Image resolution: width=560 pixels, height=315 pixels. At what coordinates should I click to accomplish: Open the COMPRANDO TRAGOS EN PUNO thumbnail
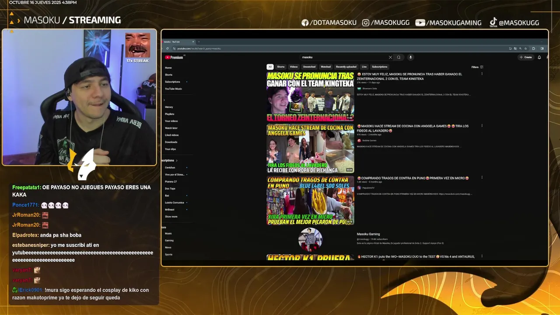[310, 200]
